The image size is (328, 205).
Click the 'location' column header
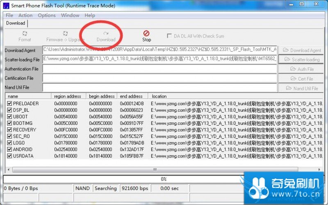[x=236, y=96]
